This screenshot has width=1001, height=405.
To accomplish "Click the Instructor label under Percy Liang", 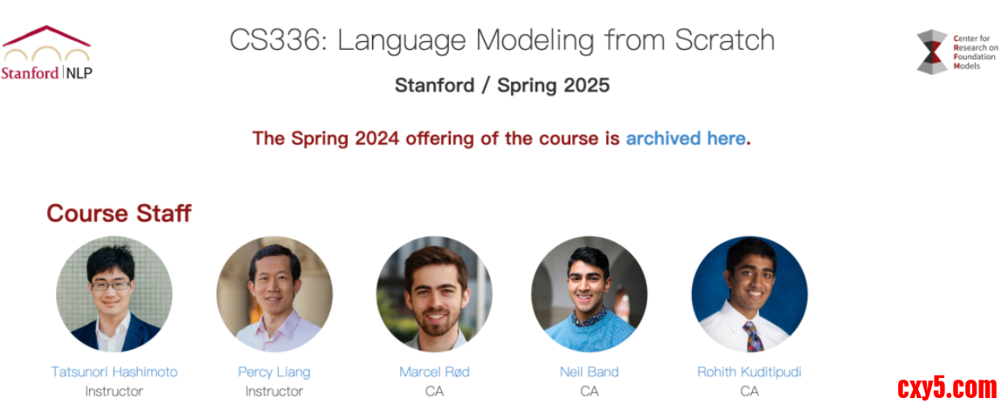I will (274, 391).
